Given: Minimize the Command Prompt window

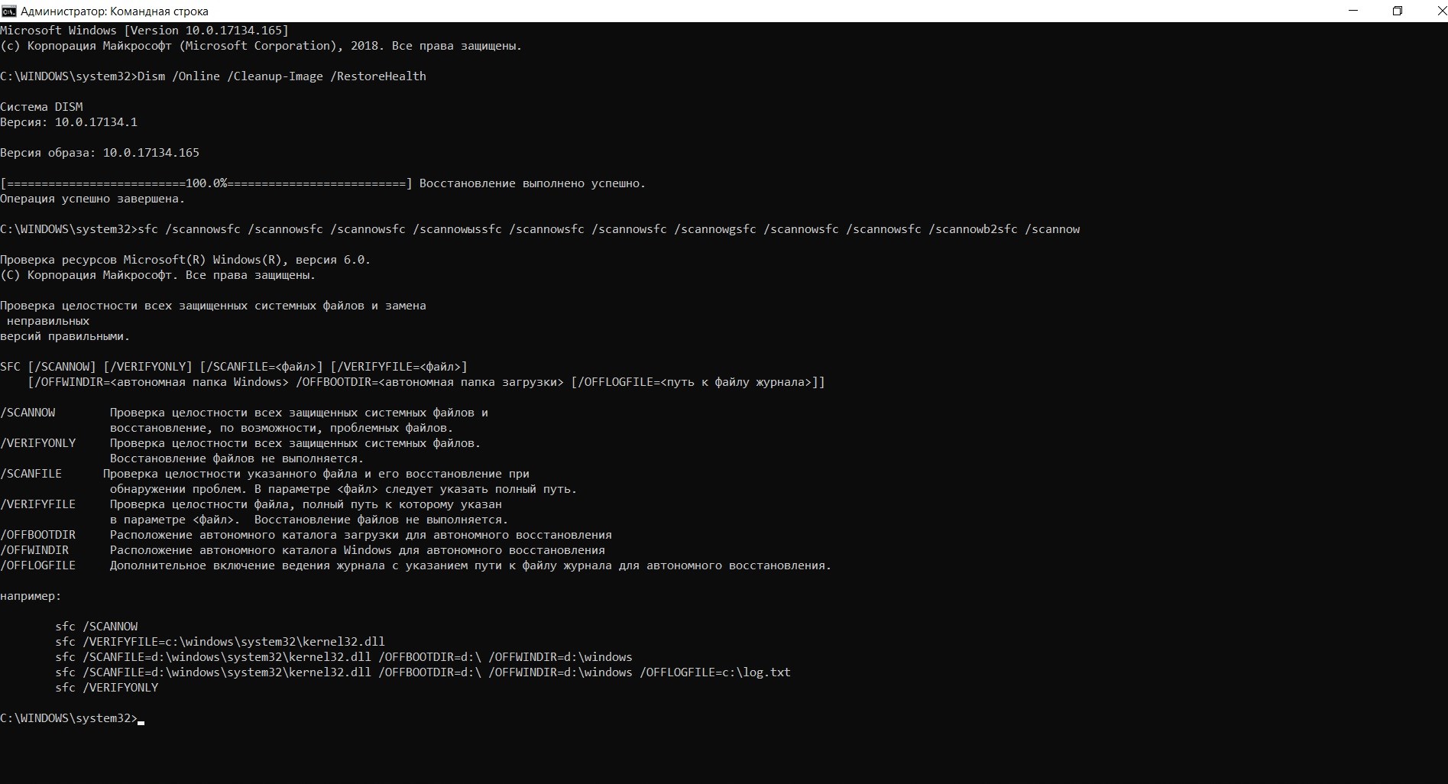Looking at the screenshot, I should 1354,11.
